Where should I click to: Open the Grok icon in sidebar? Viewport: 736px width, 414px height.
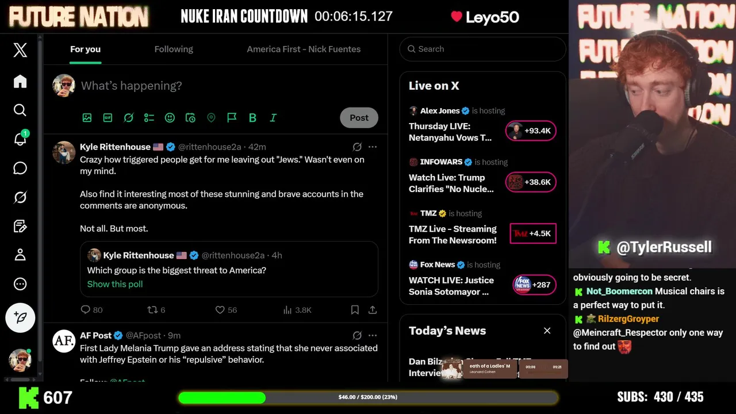coord(20,197)
